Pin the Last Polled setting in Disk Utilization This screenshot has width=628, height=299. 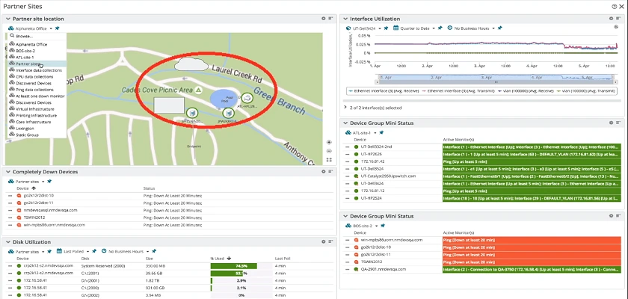coord(94,251)
